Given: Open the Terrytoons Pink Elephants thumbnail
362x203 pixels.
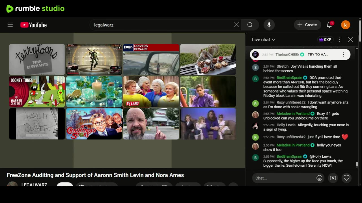Looking at the screenshot, I should [37, 59].
